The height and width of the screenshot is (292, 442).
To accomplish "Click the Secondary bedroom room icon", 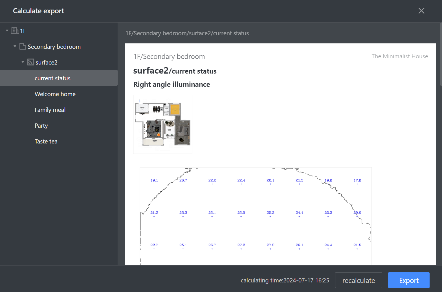I will pos(23,46).
